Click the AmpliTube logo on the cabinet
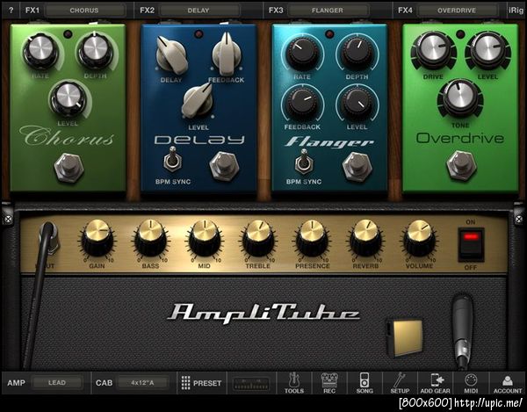The height and width of the screenshot is (412, 527). (263, 314)
